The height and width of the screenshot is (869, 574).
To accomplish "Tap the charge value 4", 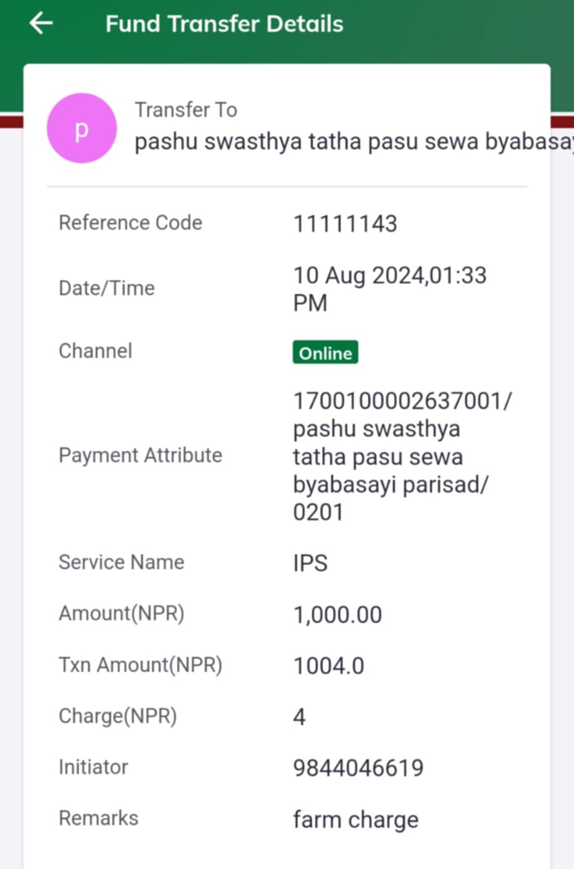I will (300, 717).
